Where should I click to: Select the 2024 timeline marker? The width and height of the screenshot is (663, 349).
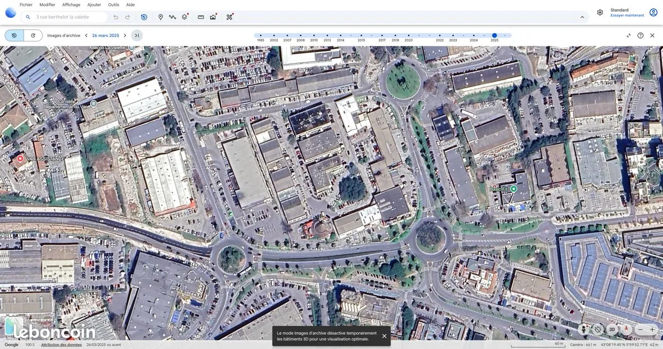474,35
